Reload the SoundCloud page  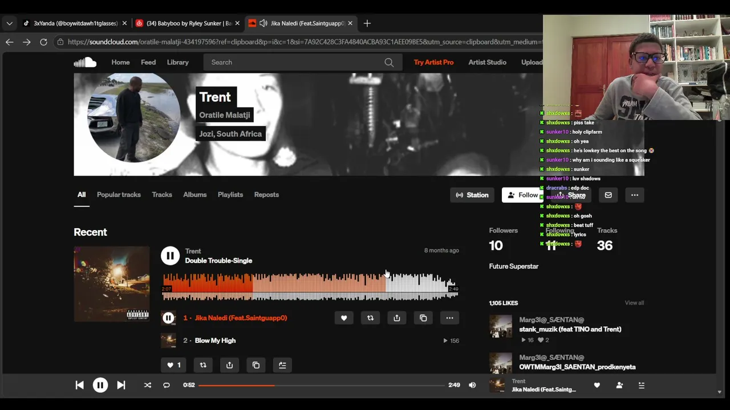[x=43, y=42]
